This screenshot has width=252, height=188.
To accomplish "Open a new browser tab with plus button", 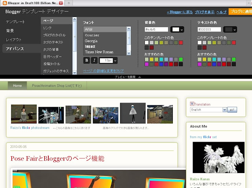I will (69, 3).
